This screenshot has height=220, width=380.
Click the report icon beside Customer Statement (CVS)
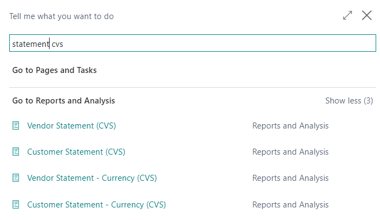pos(16,152)
